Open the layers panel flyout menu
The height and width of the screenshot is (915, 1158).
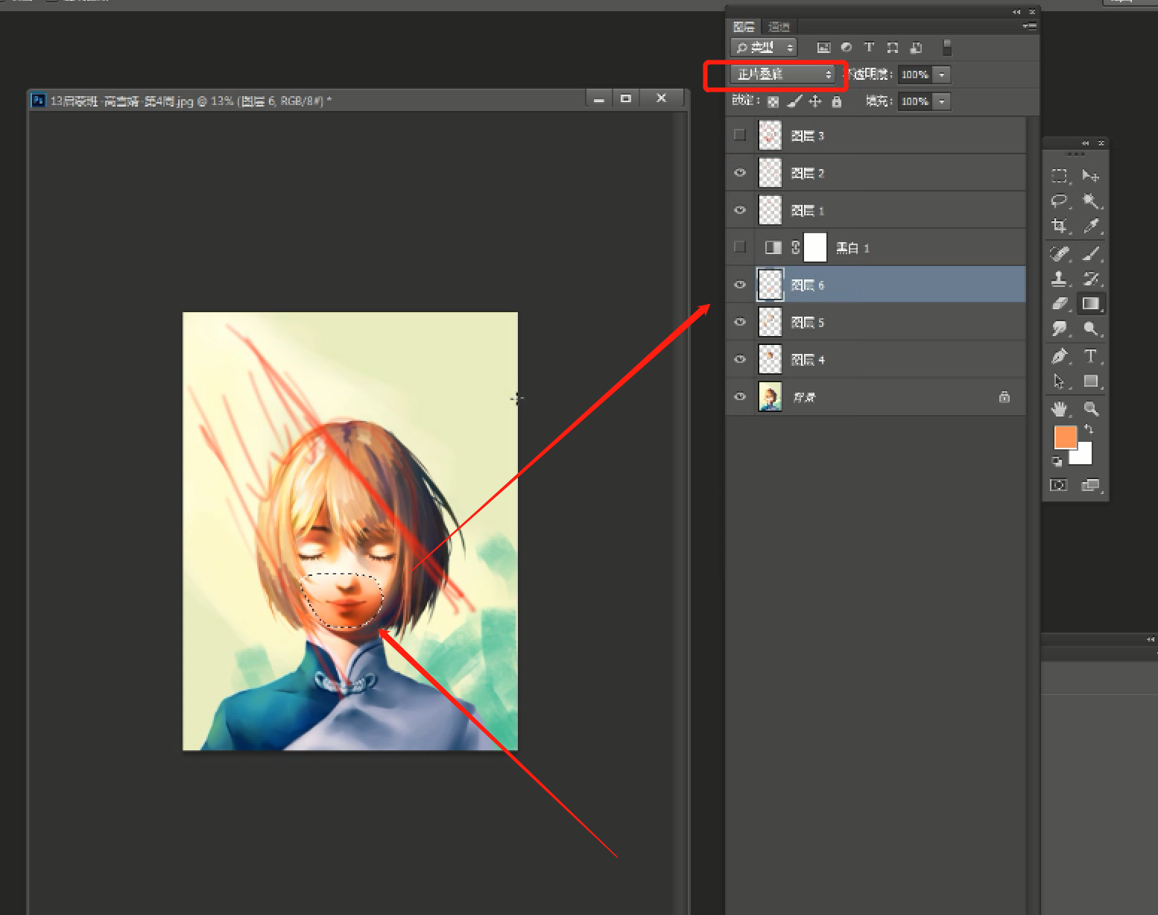[1030, 26]
